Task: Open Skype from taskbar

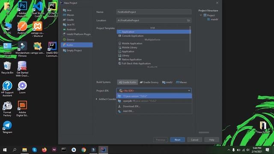Action: (34, 150)
